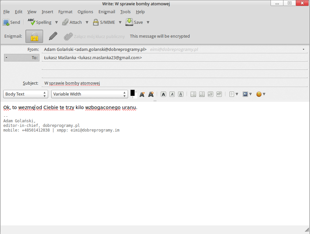310x234 pixels.
Task: Open the Insert menu
Action: [47, 12]
